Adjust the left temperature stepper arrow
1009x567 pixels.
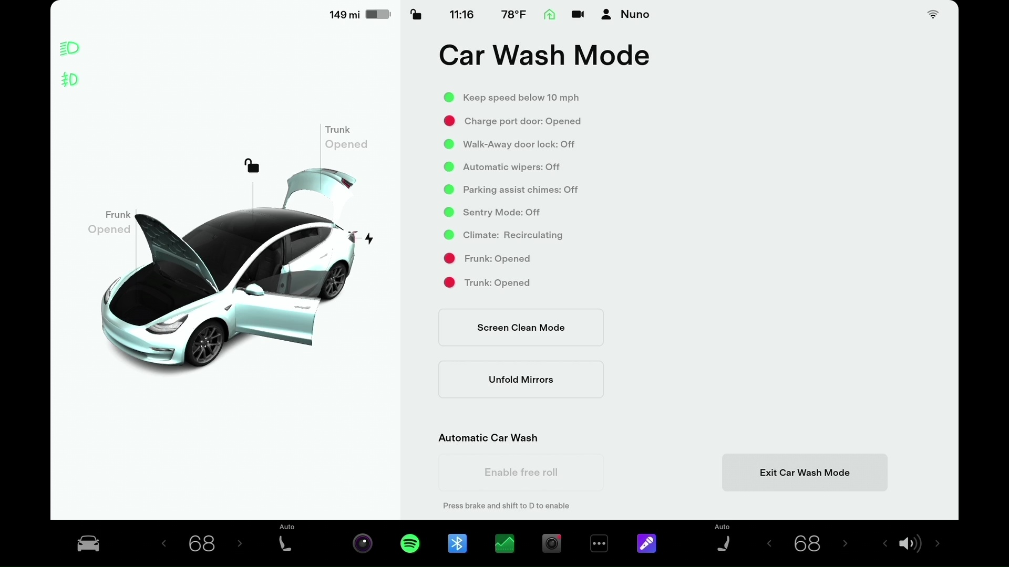tap(163, 543)
